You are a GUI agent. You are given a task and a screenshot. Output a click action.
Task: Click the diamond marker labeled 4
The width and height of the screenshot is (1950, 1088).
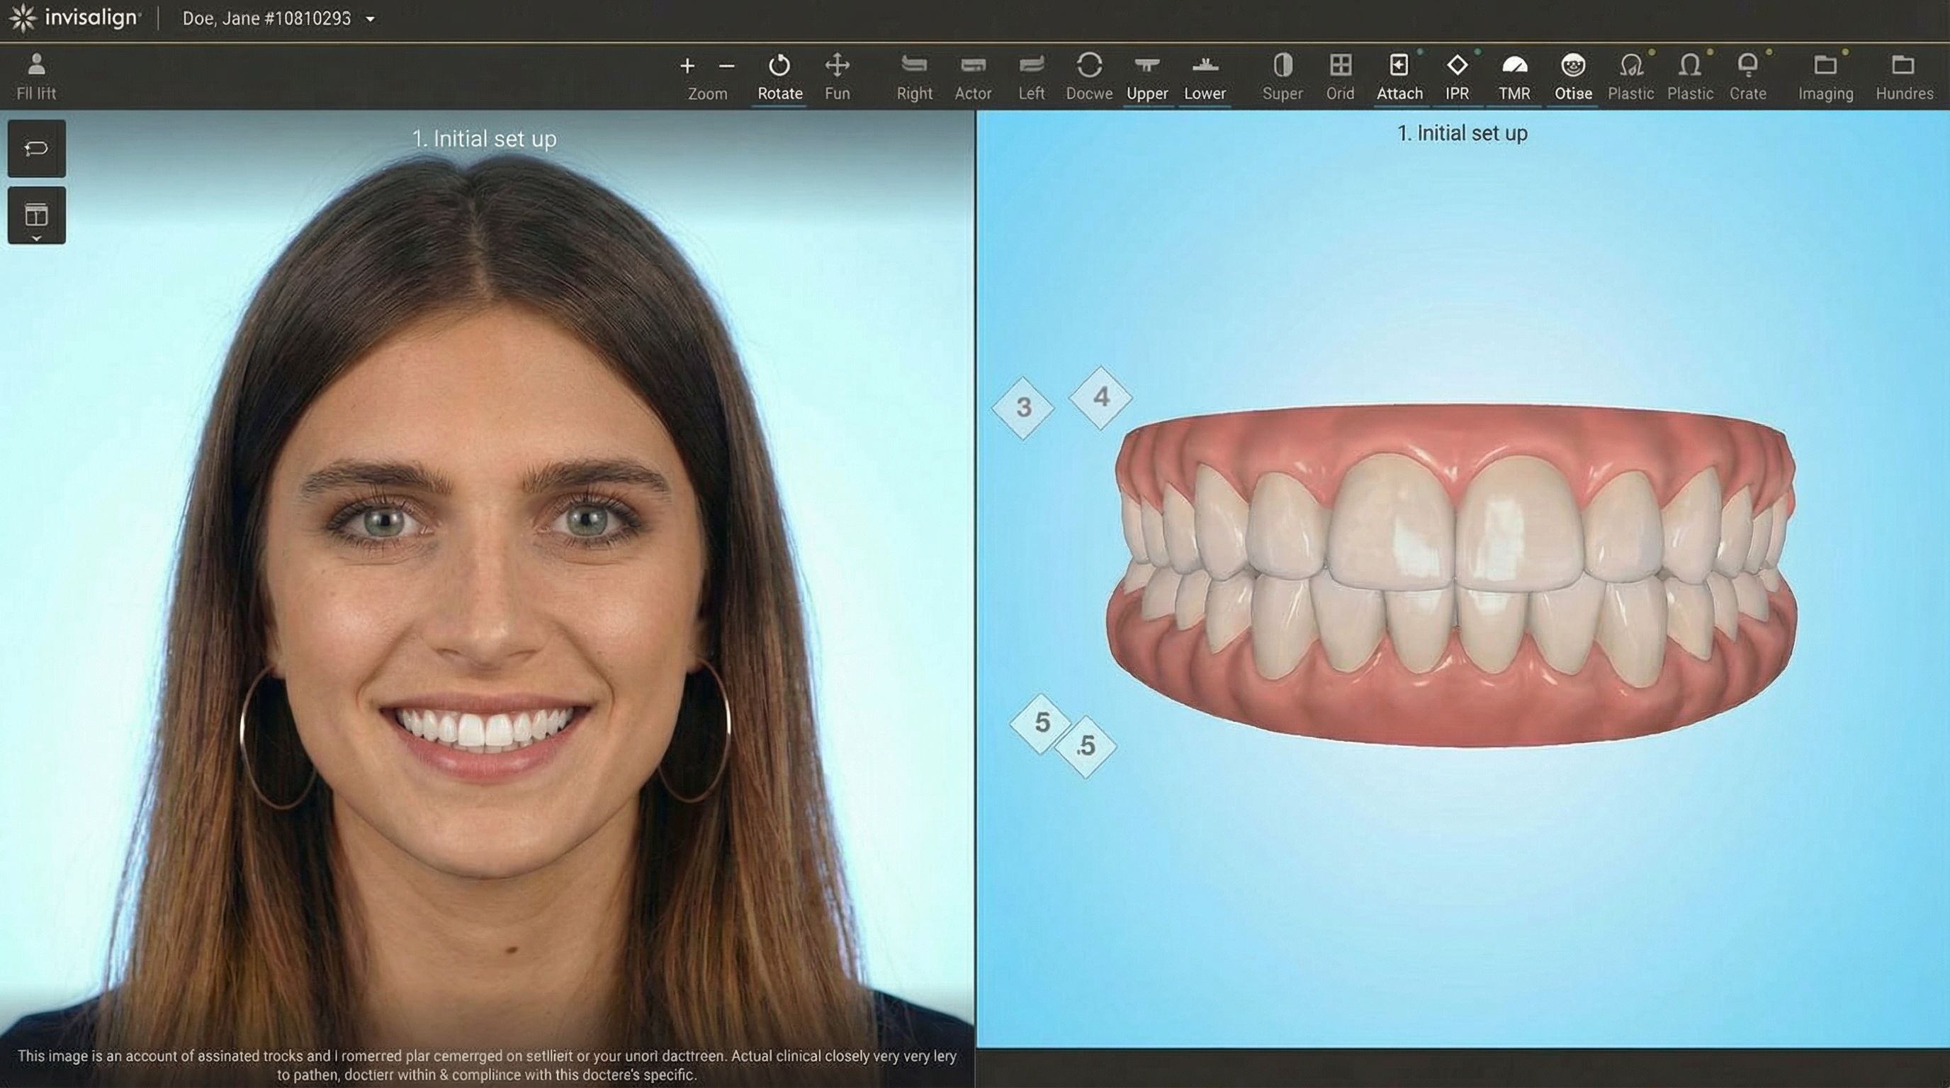(x=1100, y=397)
